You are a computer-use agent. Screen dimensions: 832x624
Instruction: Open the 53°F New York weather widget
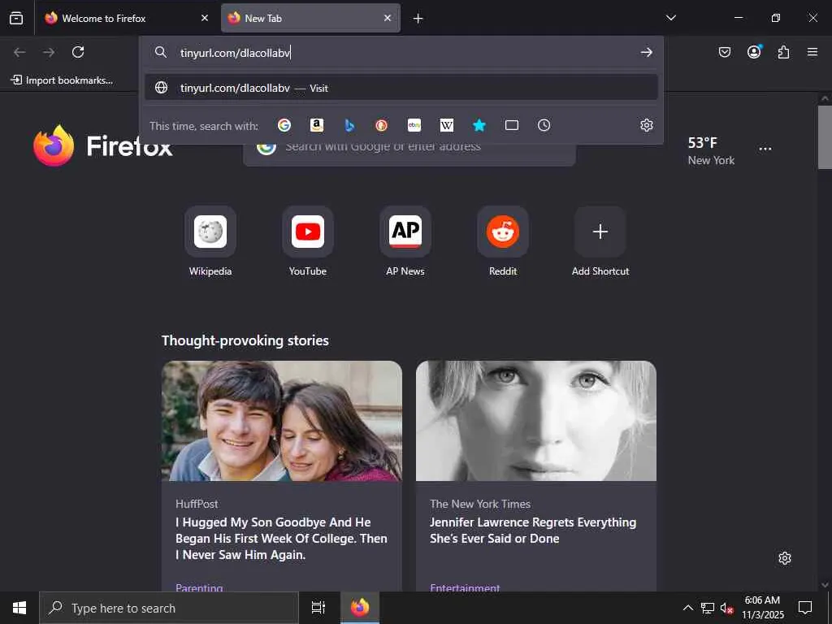(x=711, y=150)
